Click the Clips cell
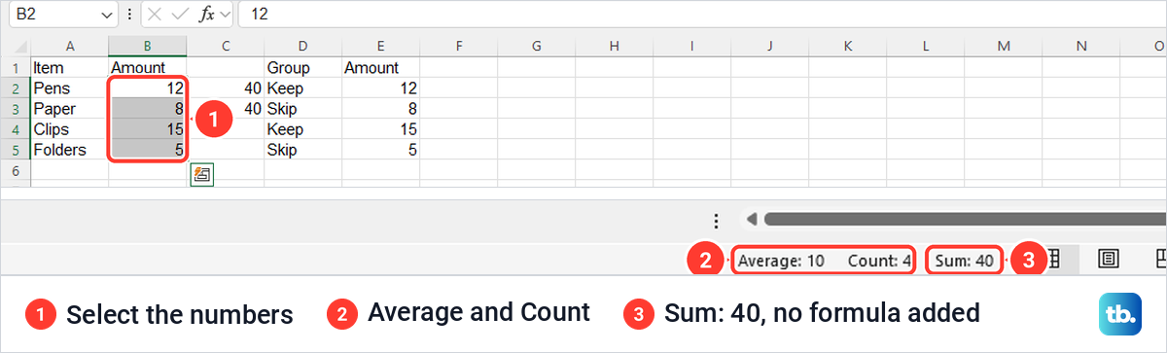 click(70, 129)
